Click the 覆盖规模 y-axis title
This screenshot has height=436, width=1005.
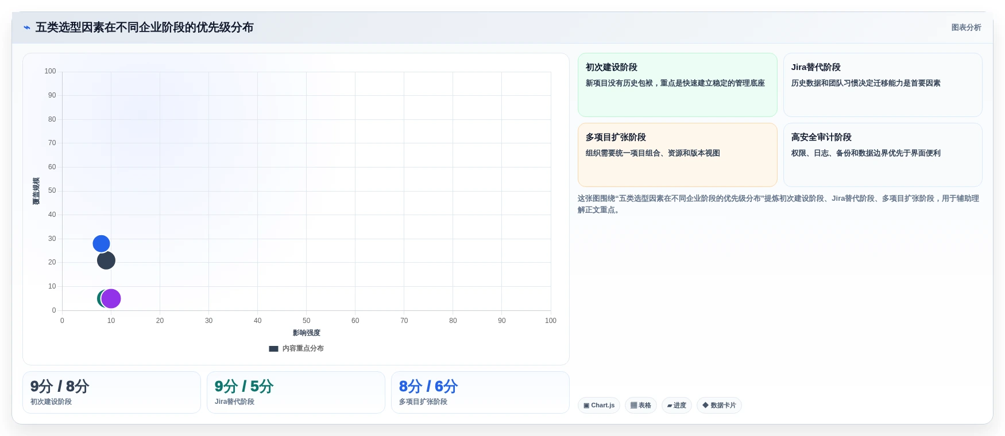coord(36,191)
